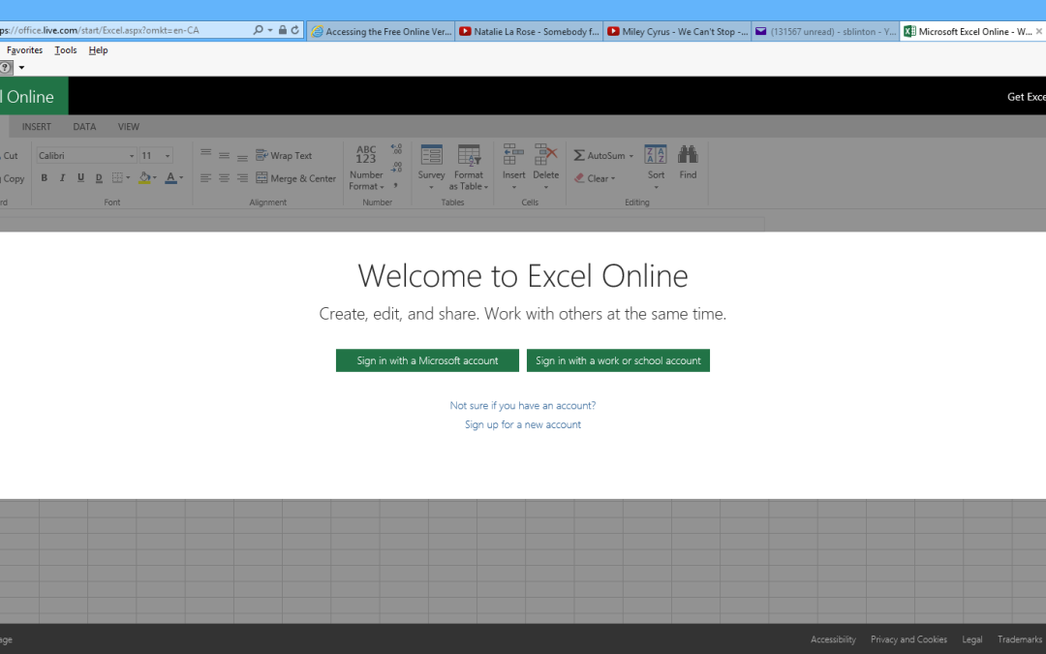Toggle Bold formatting in the ribbon
The height and width of the screenshot is (654, 1046).
click(x=45, y=178)
